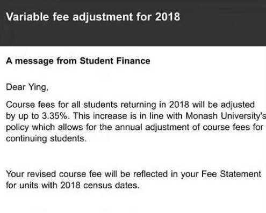Image resolution: width=266 pixels, height=213 pixels.
Task: Click the 'A message from Student Finance' heading
Action: 78,61
